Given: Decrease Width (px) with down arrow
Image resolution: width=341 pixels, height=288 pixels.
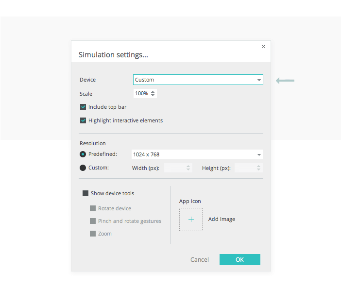Looking at the screenshot, I should pos(188,169).
